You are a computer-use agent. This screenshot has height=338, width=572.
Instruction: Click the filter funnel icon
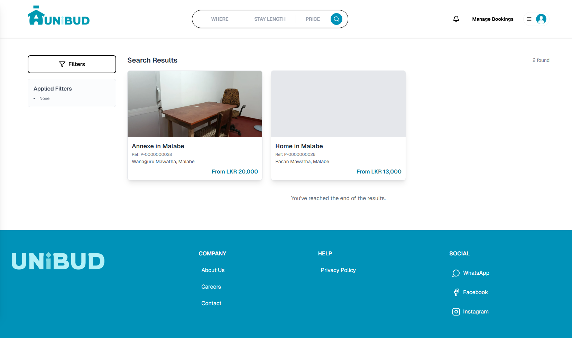(x=62, y=64)
